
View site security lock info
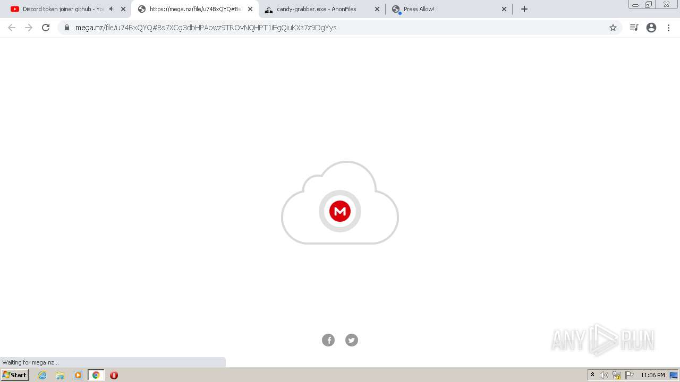click(x=67, y=28)
